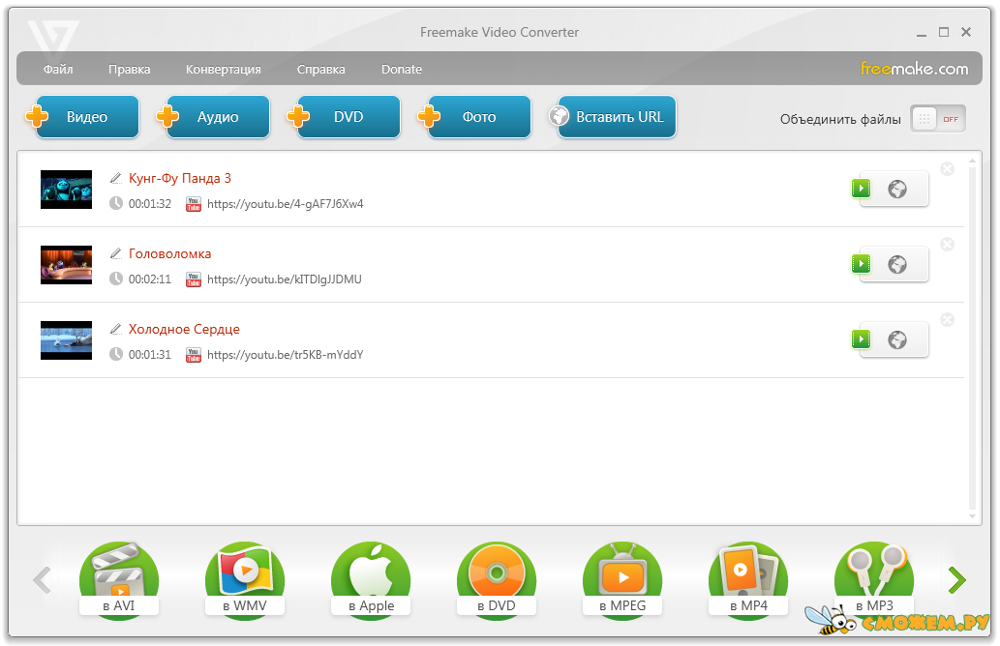This screenshot has height=646, width=1000.
Task: Click the YouTube icon of Головоломка
Action: pos(194,279)
